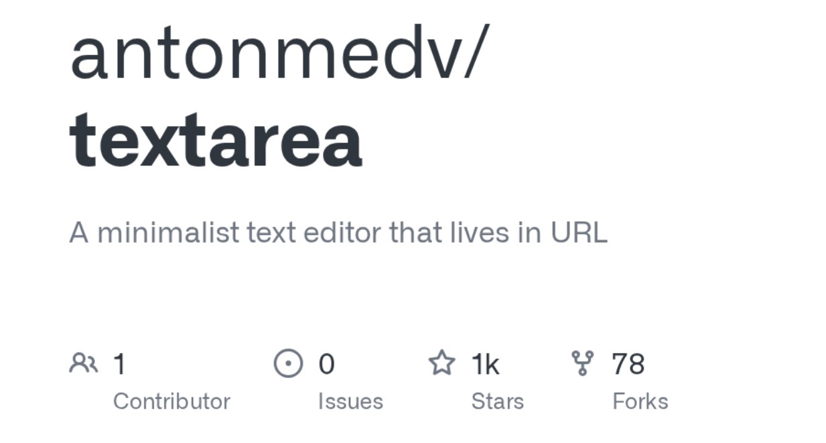Click the Issues circle-dot icon

pos(288,363)
